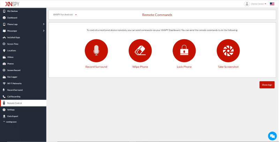Click the Dashboard gauge icon in sidebar
The image size is (279, 142).
click(4, 18)
